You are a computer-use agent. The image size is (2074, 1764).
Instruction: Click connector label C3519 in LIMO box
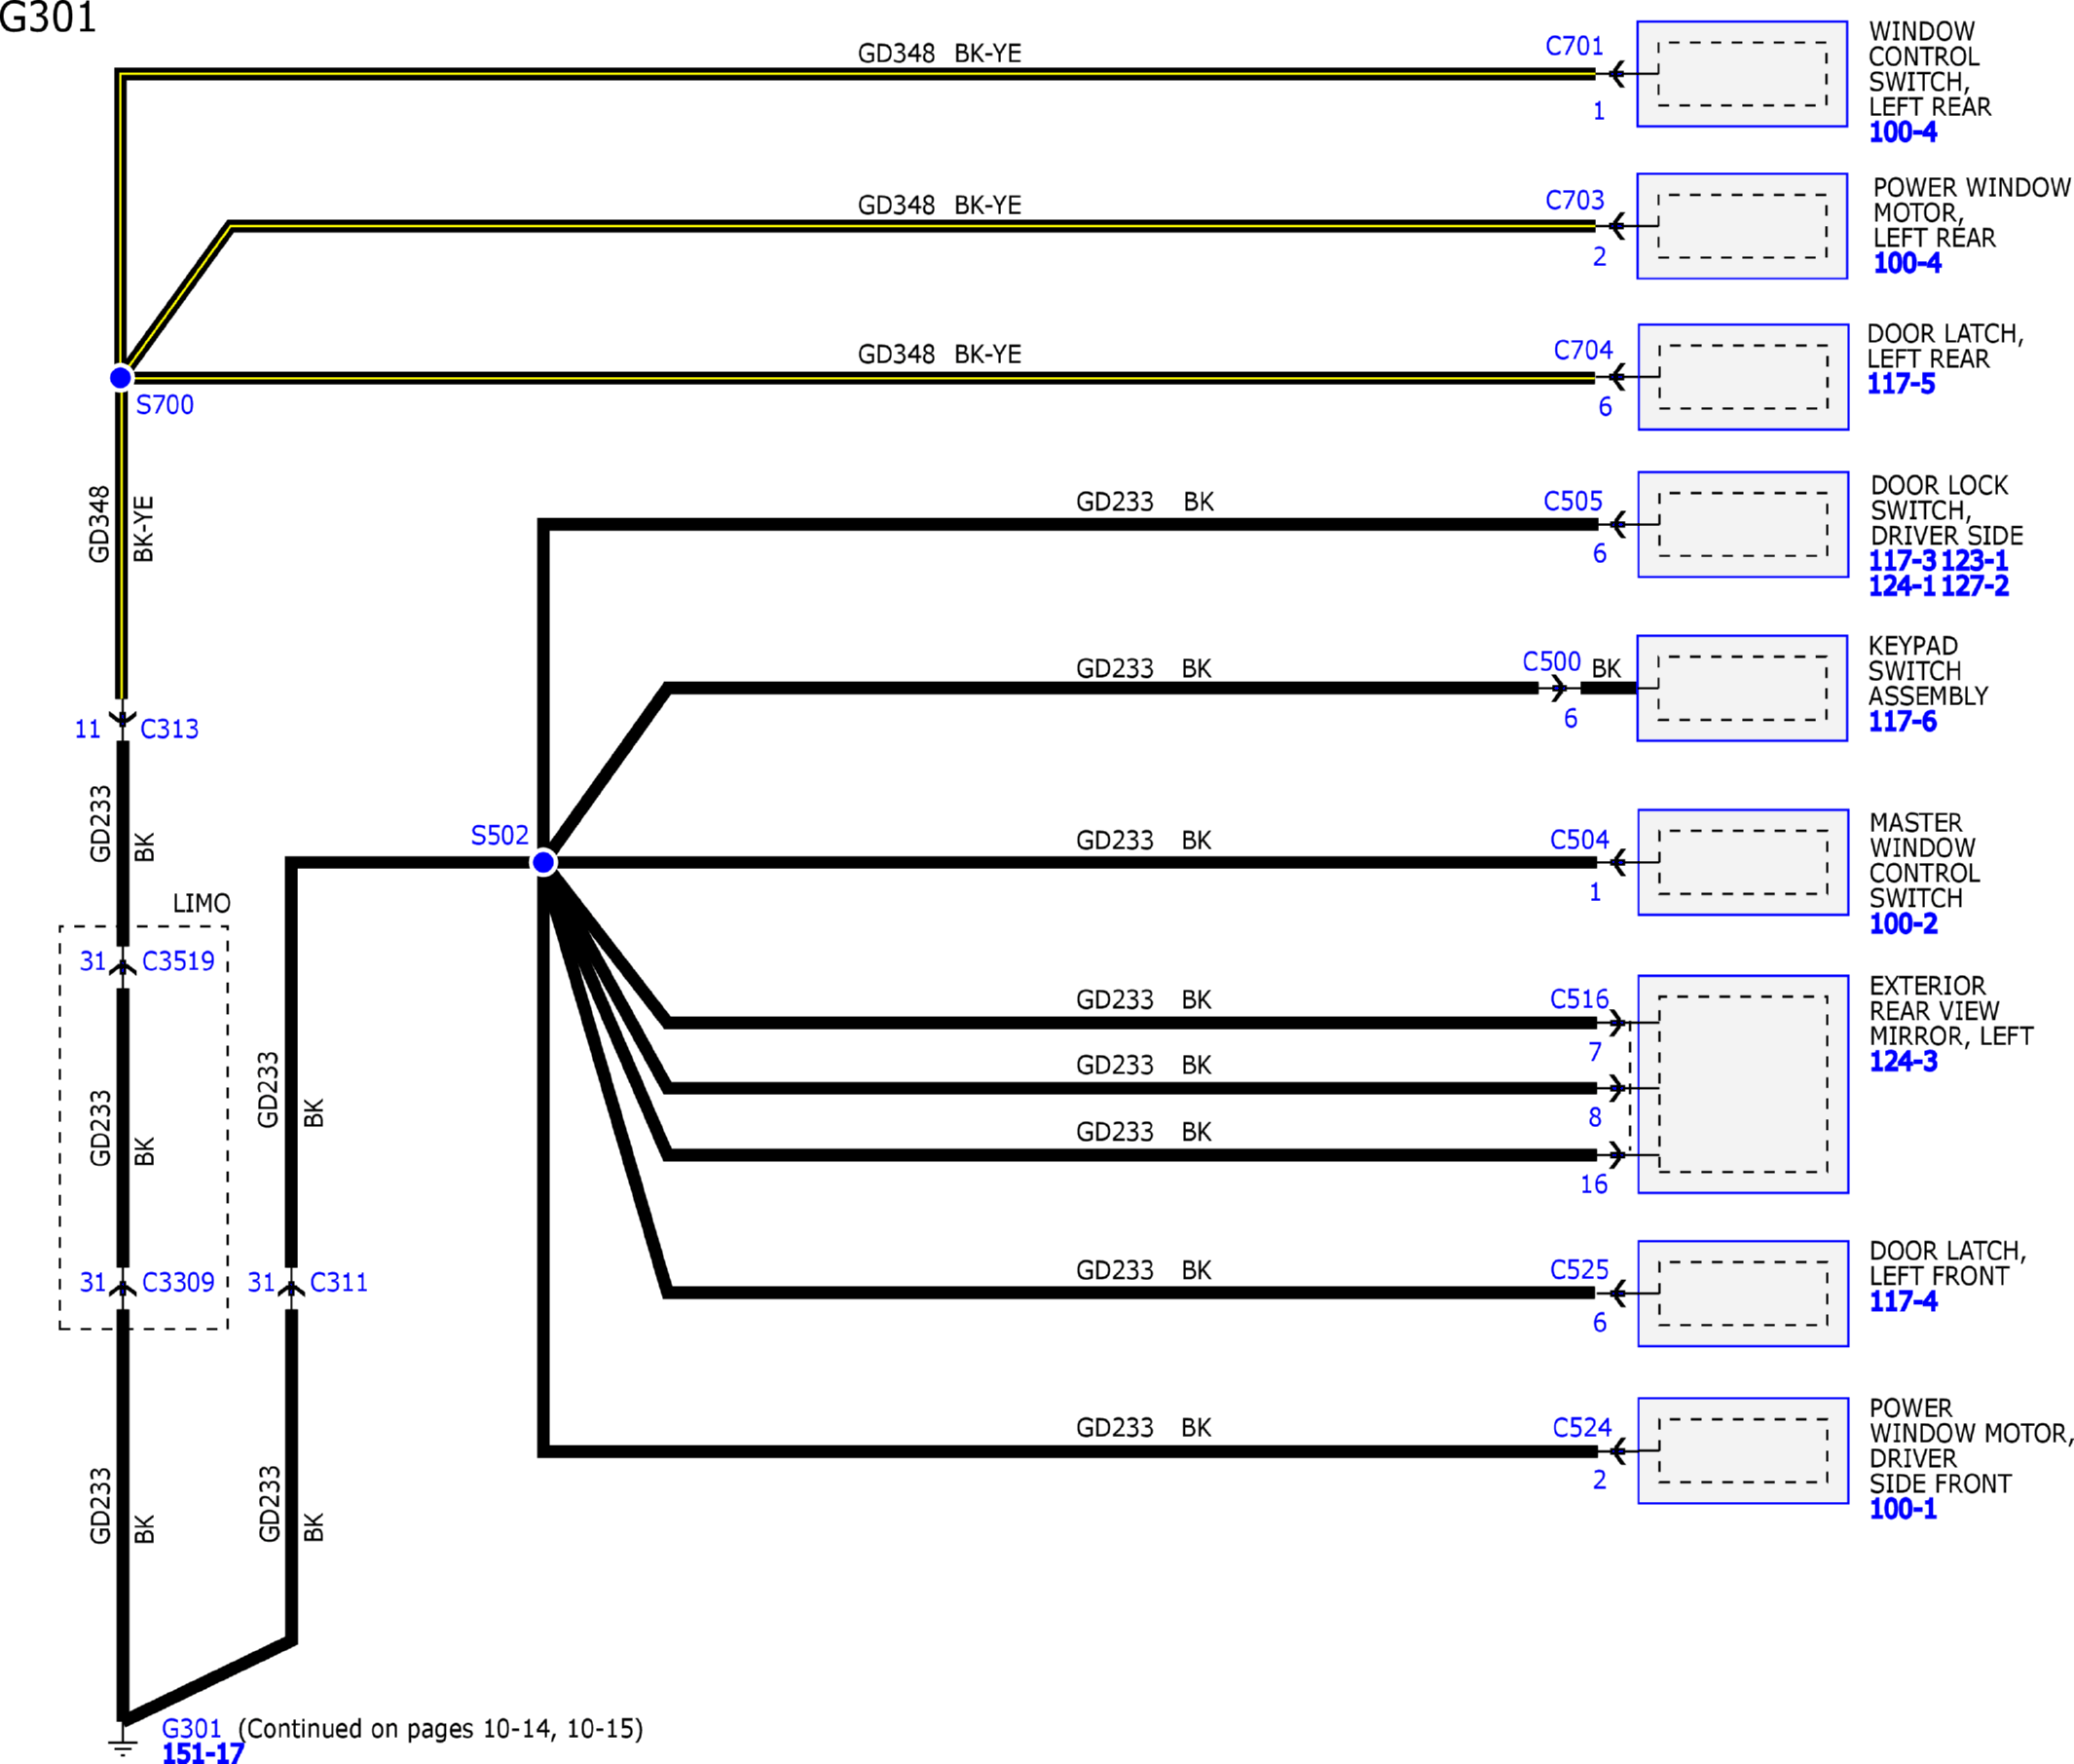(x=178, y=961)
